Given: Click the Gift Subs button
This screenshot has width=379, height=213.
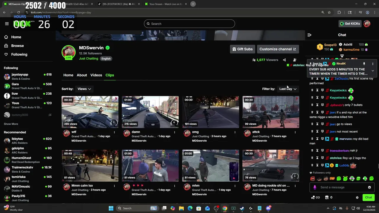Looking at the screenshot, I should [243, 49].
